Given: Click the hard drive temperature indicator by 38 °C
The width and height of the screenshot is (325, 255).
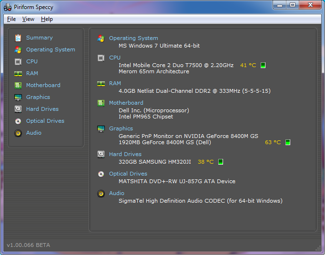Looking at the screenshot, I should tap(221, 162).
